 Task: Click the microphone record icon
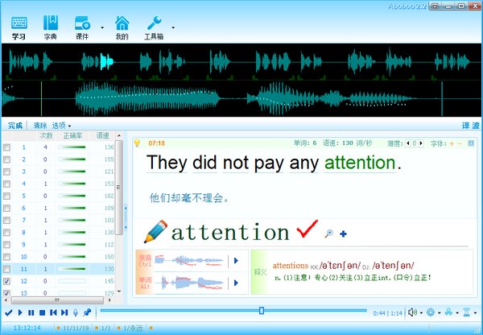(x=76, y=312)
